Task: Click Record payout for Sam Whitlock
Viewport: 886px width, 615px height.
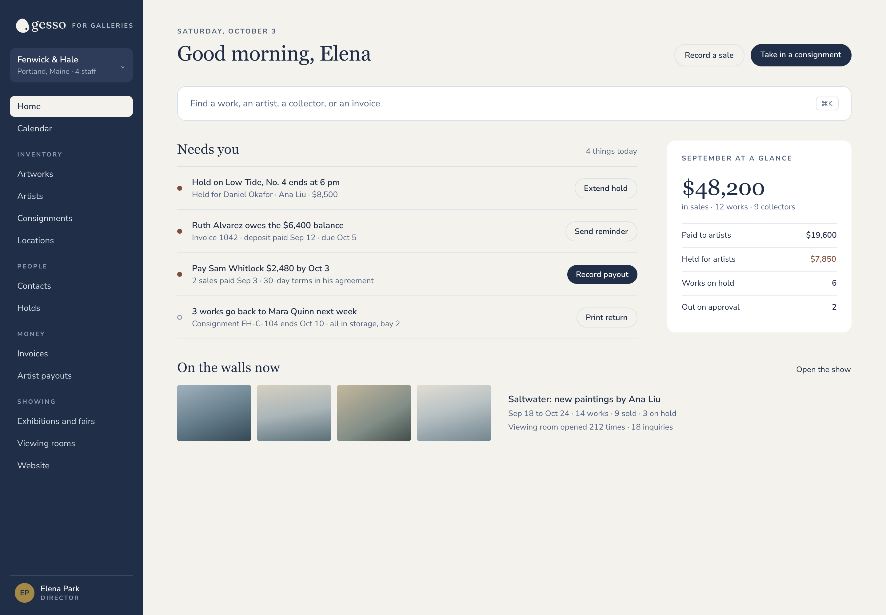Action: pos(602,274)
